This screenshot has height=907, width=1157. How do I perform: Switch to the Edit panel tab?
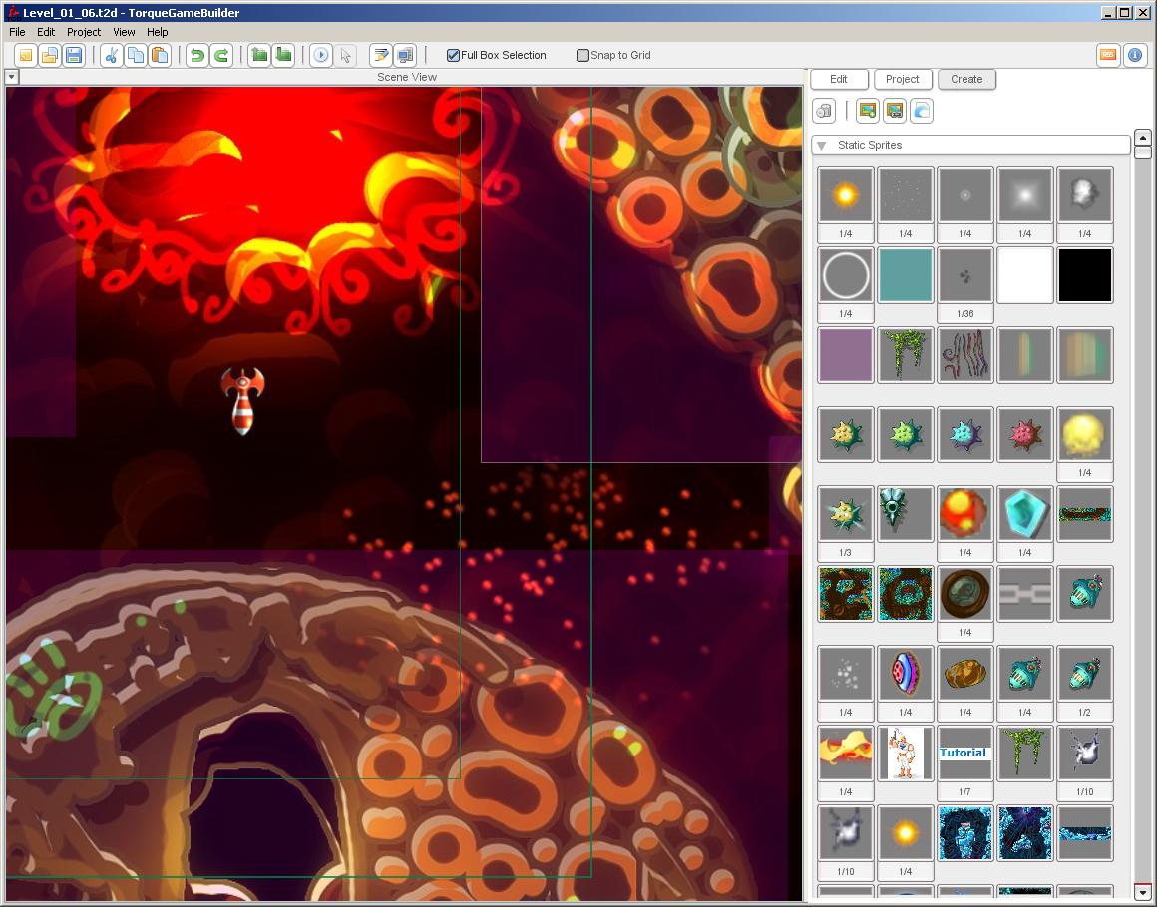point(838,79)
